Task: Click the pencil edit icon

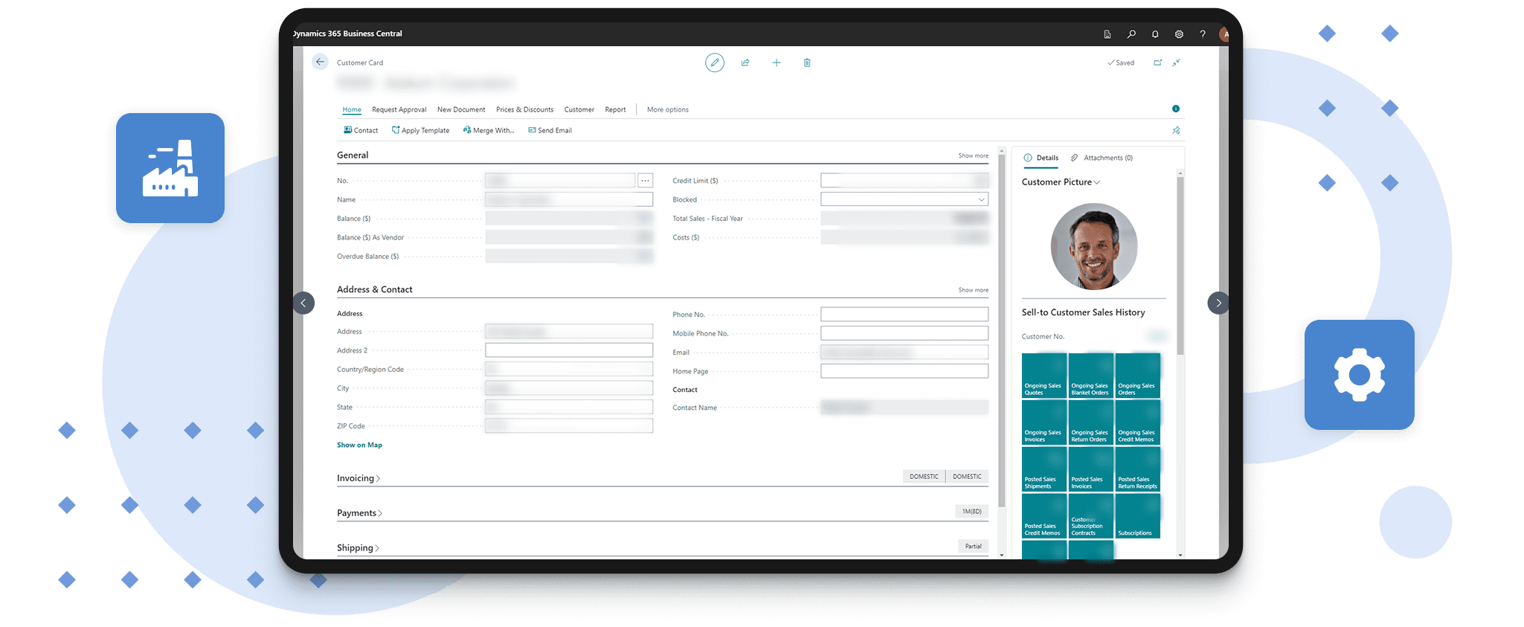Action: click(x=714, y=63)
